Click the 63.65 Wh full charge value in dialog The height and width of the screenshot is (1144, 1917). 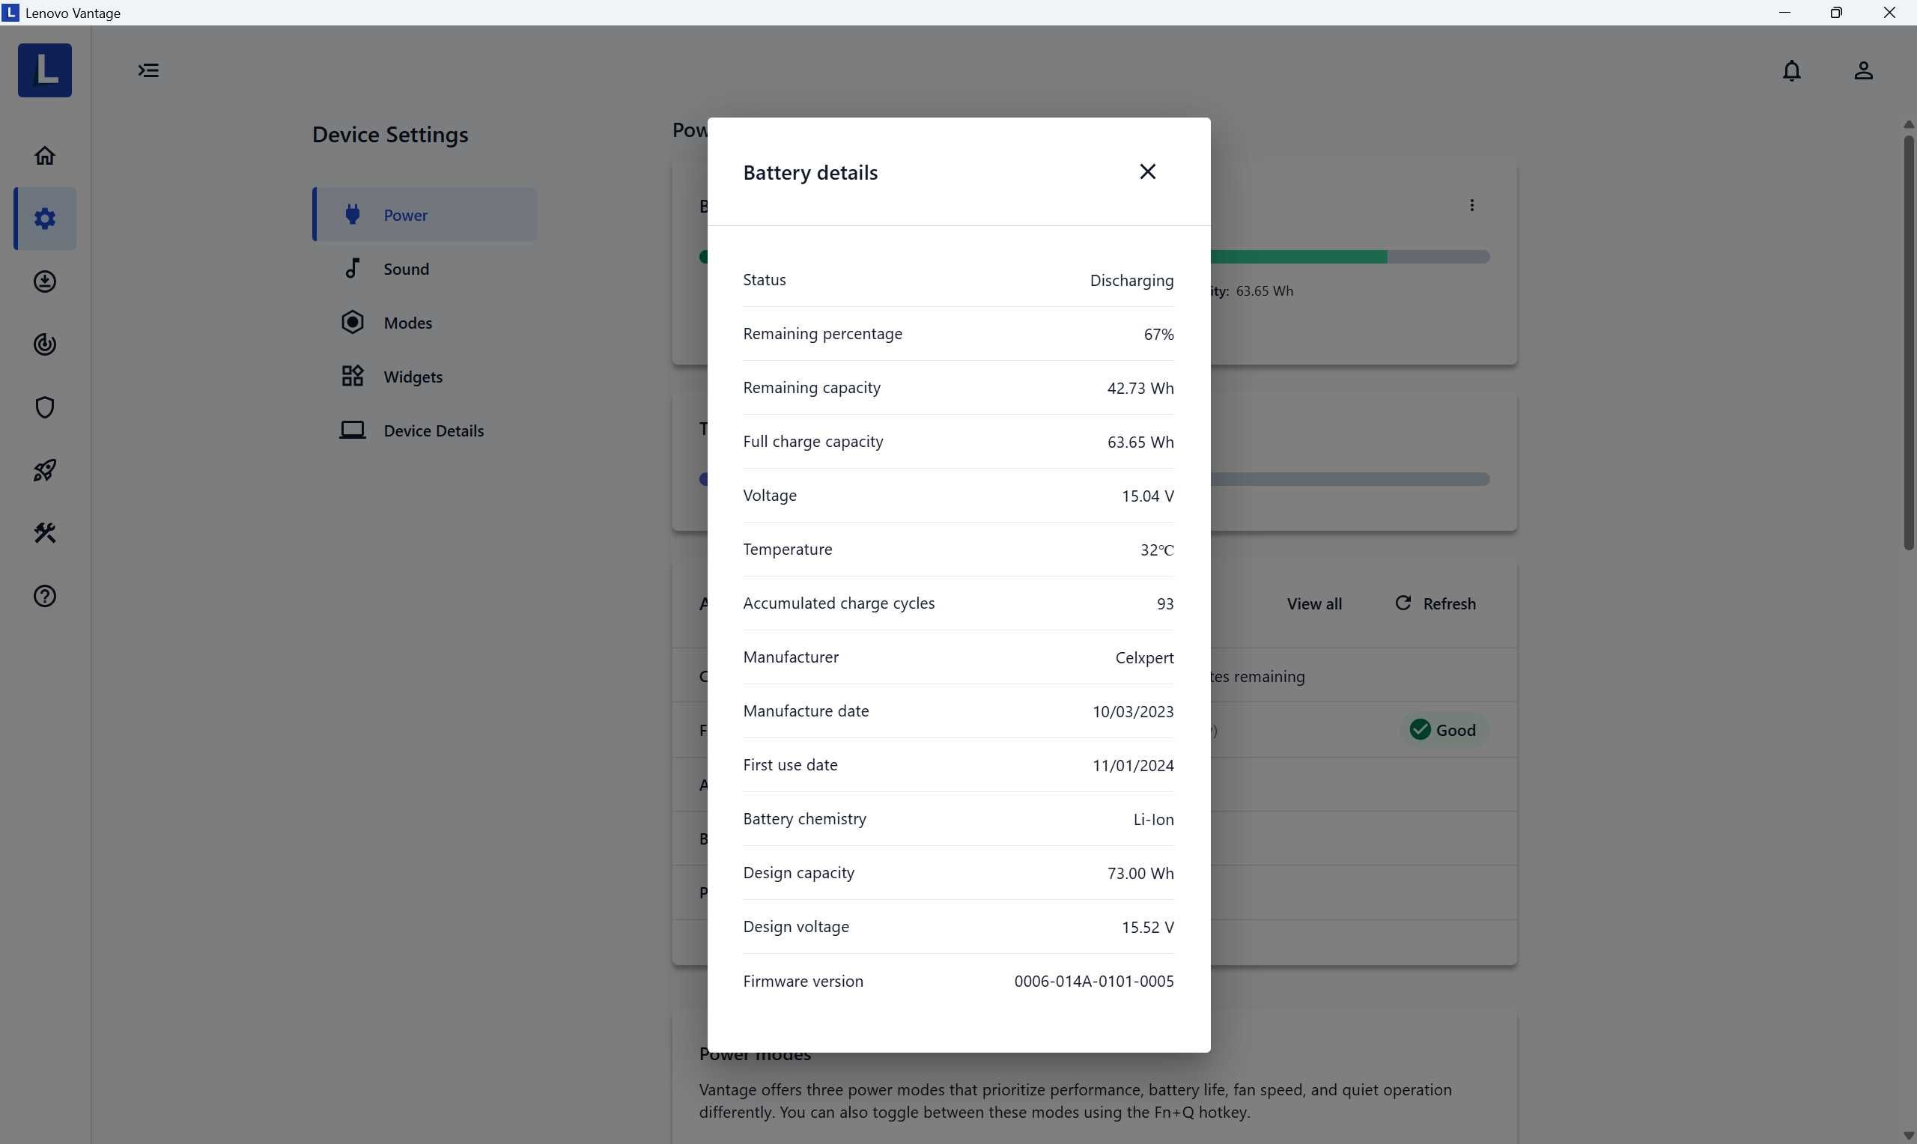pyautogui.click(x=1140, y=442)
